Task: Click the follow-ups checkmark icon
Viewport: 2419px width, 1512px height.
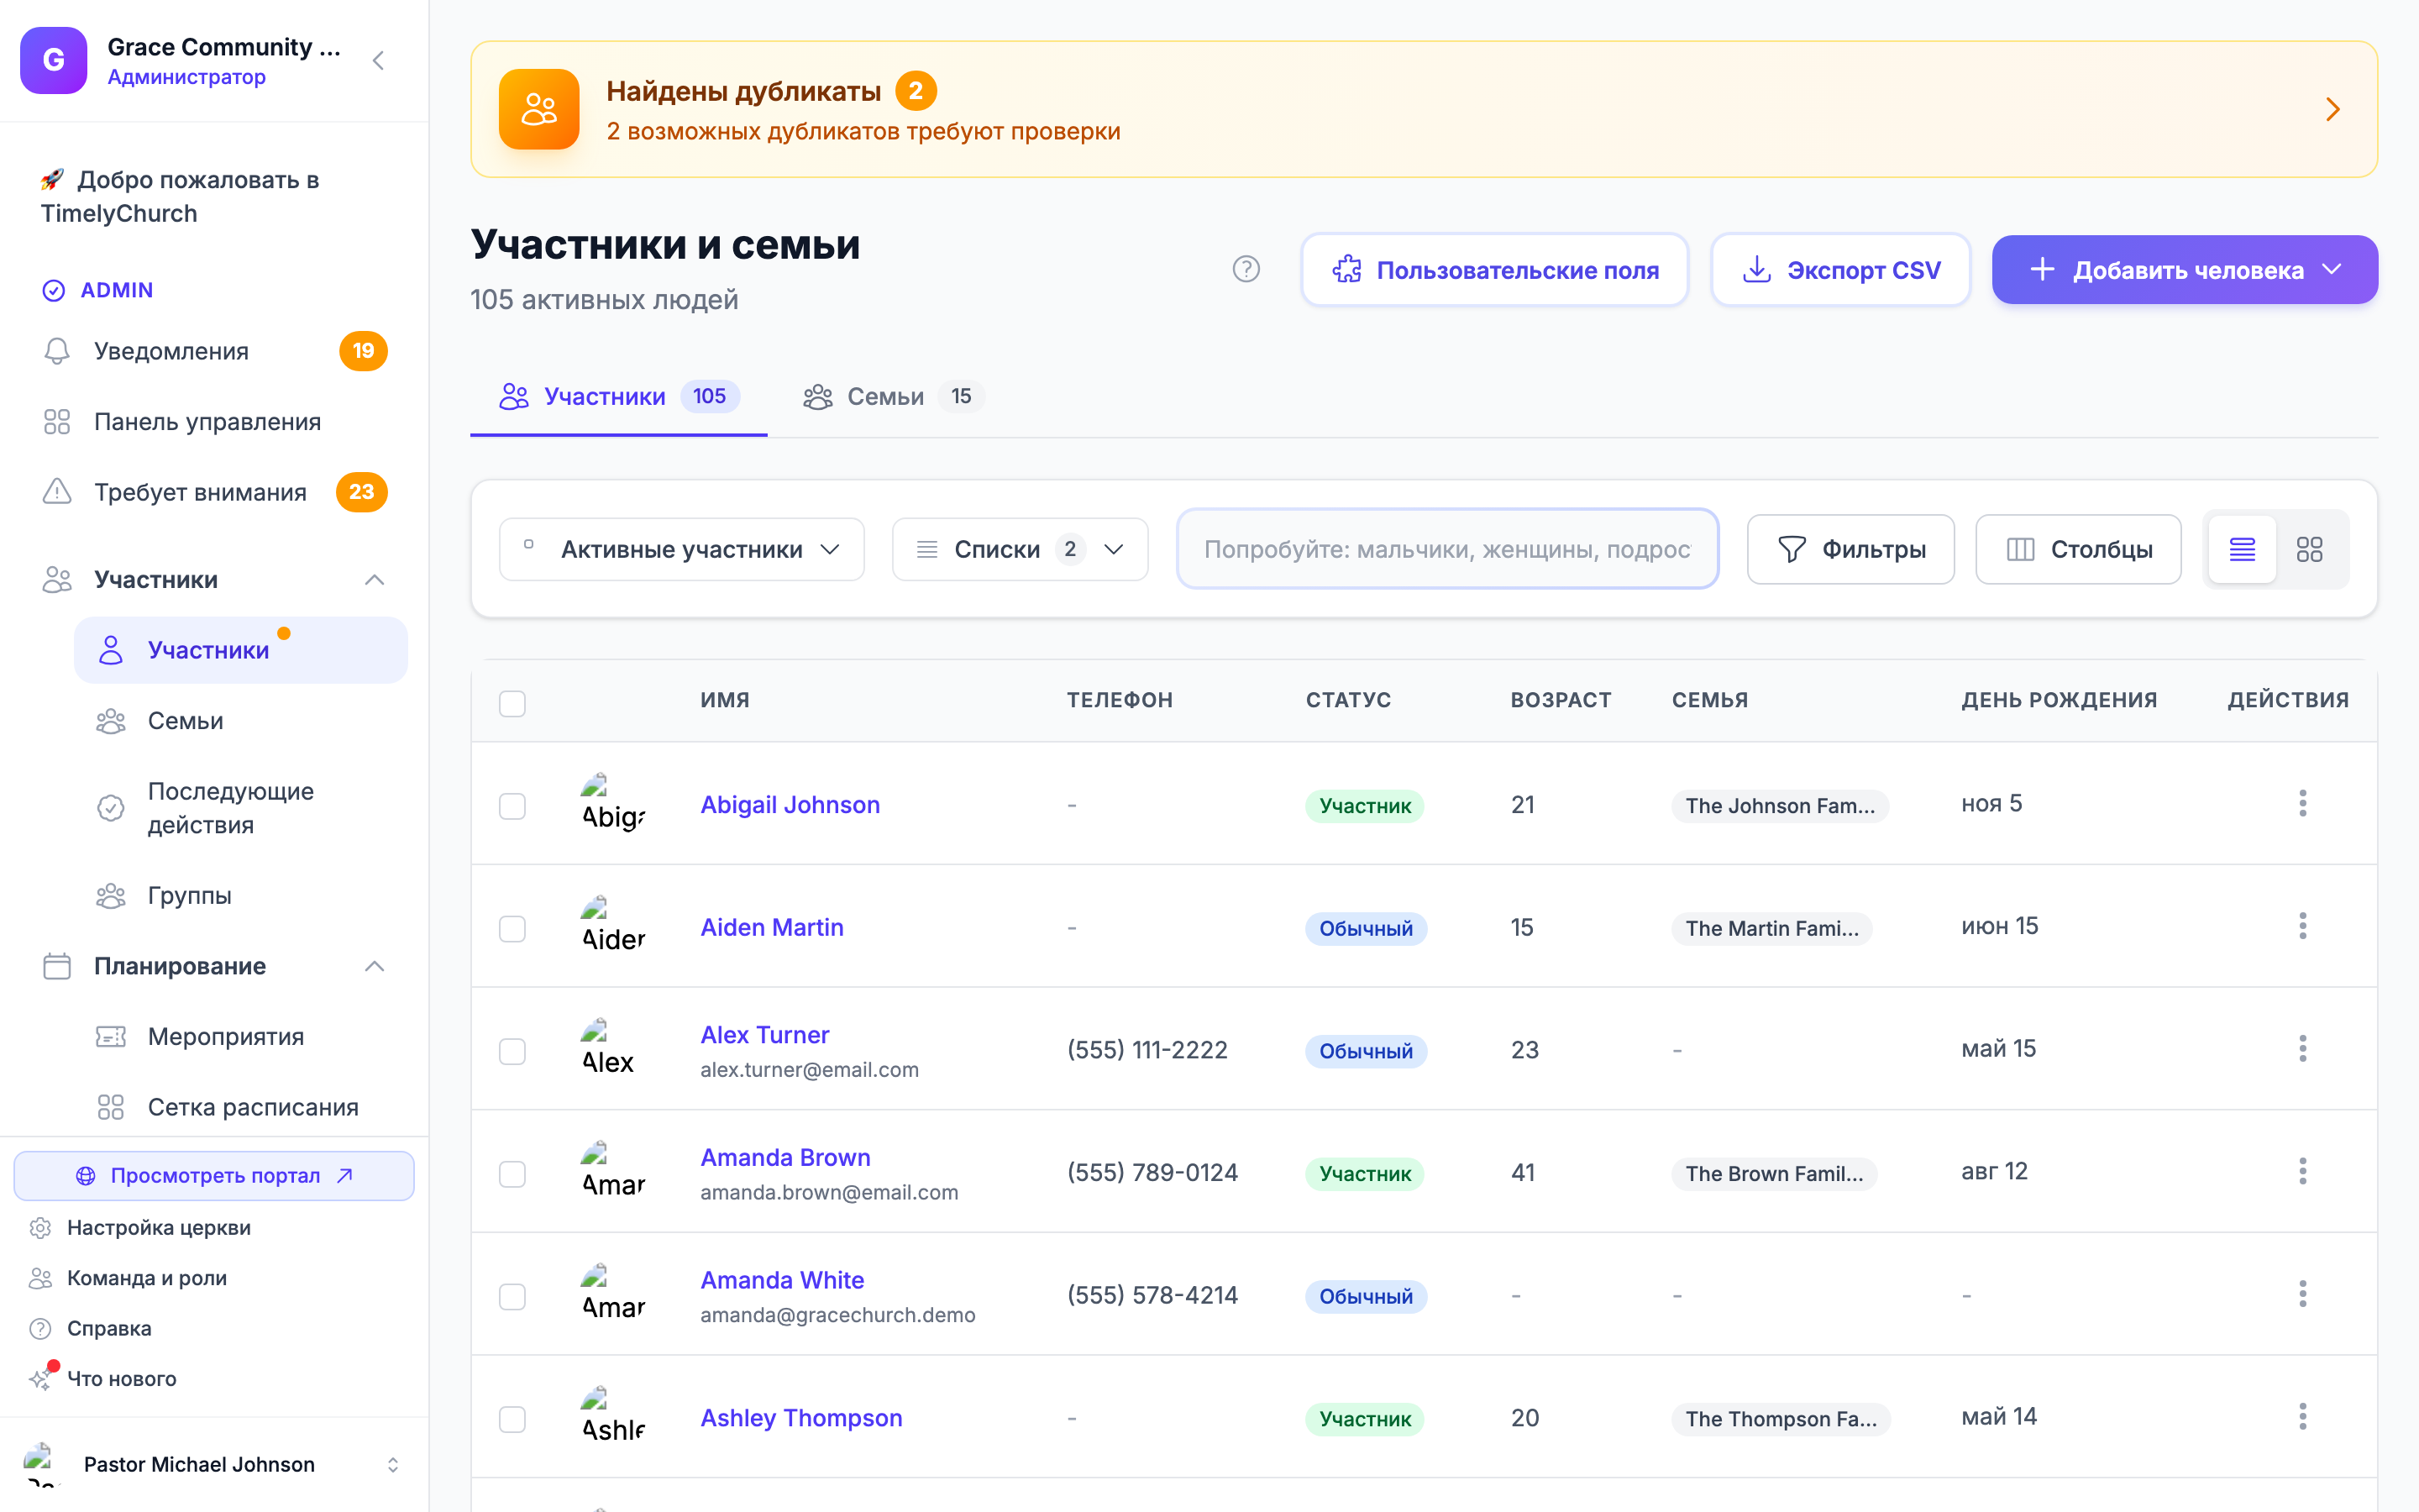Action: pyautogui.click(x=111, y=808)
